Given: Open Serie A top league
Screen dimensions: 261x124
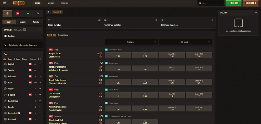Looking at the screenshot, I should click(22, 36).
